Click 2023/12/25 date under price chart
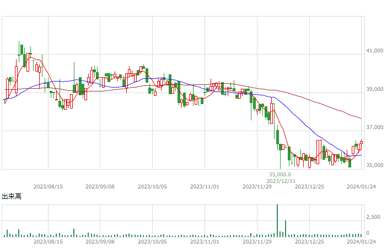 click(x=309, y=187)
